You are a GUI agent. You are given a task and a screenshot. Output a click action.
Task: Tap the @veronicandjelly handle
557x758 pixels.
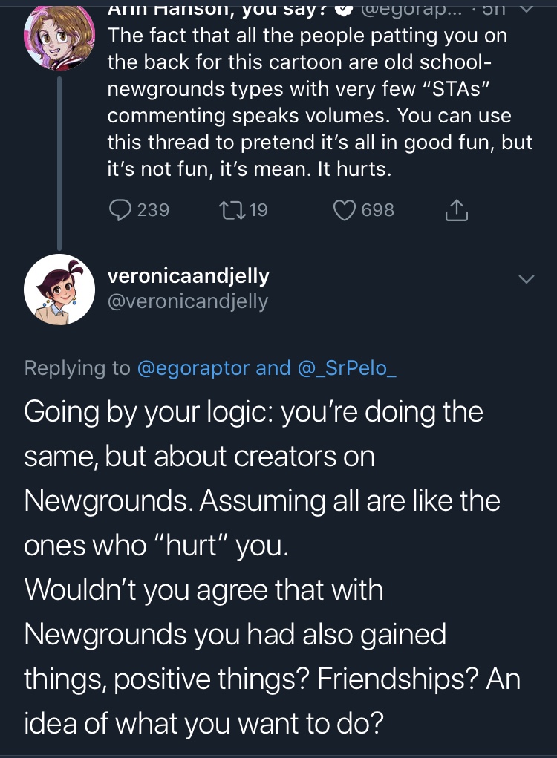(188, 301)
